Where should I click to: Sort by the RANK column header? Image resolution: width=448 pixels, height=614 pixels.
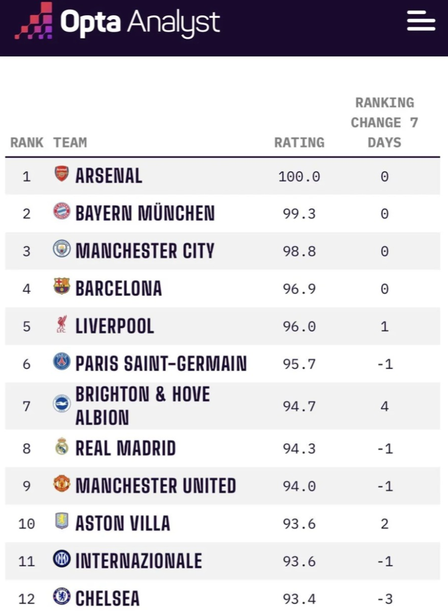click(27, 142)
